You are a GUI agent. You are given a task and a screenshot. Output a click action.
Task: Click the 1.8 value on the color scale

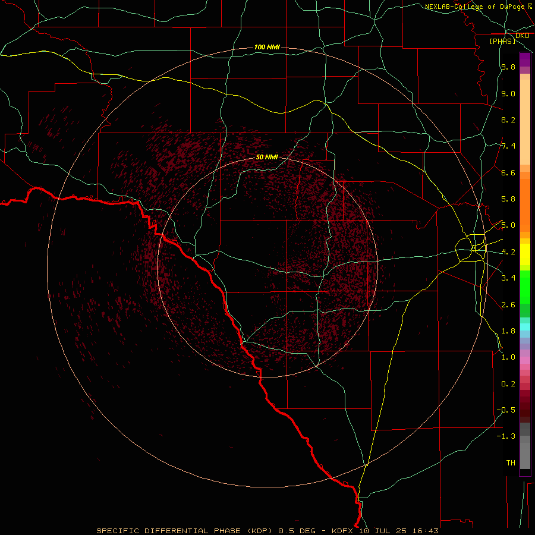508,331
